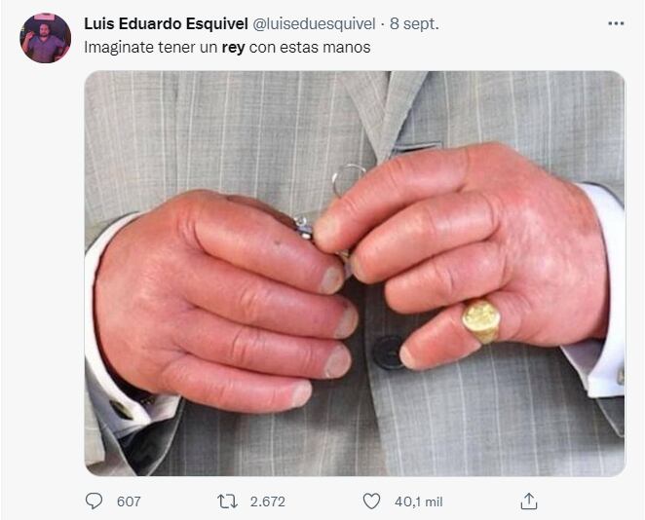
Task: Click the share upload arrow icon
Action: [x=529, y=501]
